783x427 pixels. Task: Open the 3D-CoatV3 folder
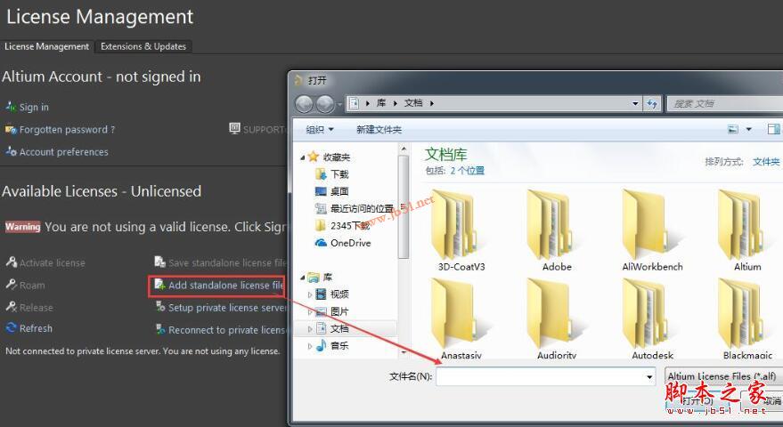point(461,230)
